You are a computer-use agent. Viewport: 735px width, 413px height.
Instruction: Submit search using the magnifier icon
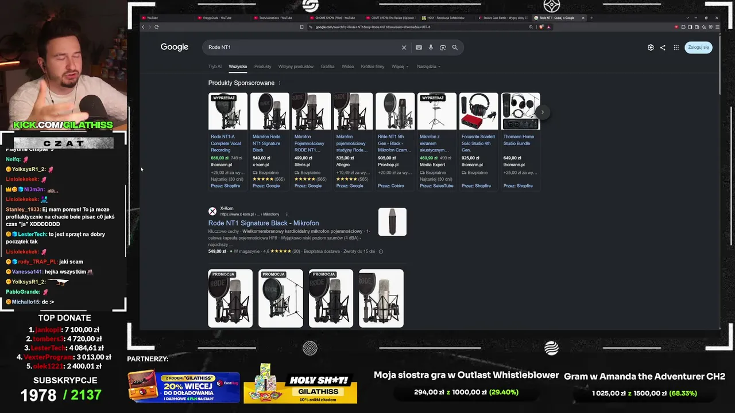(455, 48)
